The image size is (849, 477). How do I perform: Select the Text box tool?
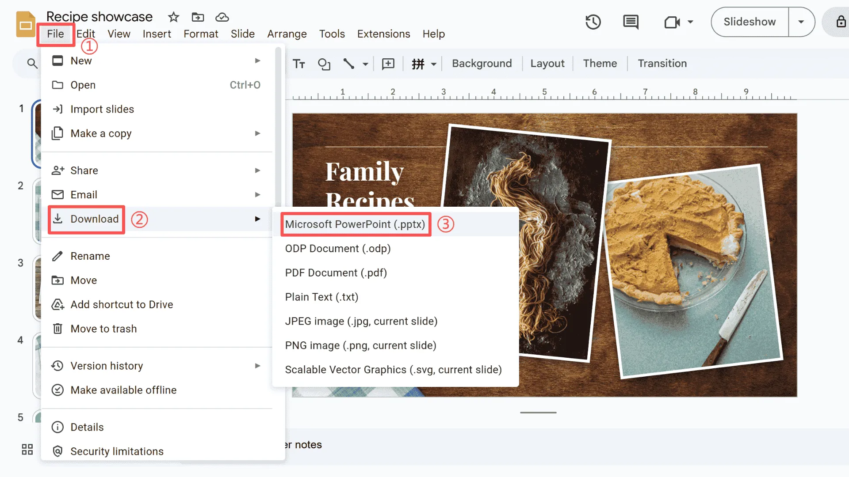click(299, 64)
